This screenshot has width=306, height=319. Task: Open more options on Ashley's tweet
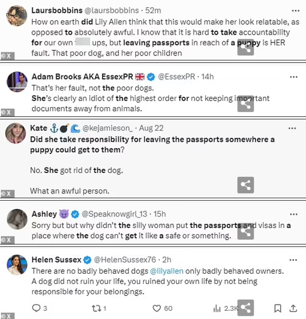click(x=294, y=214)
